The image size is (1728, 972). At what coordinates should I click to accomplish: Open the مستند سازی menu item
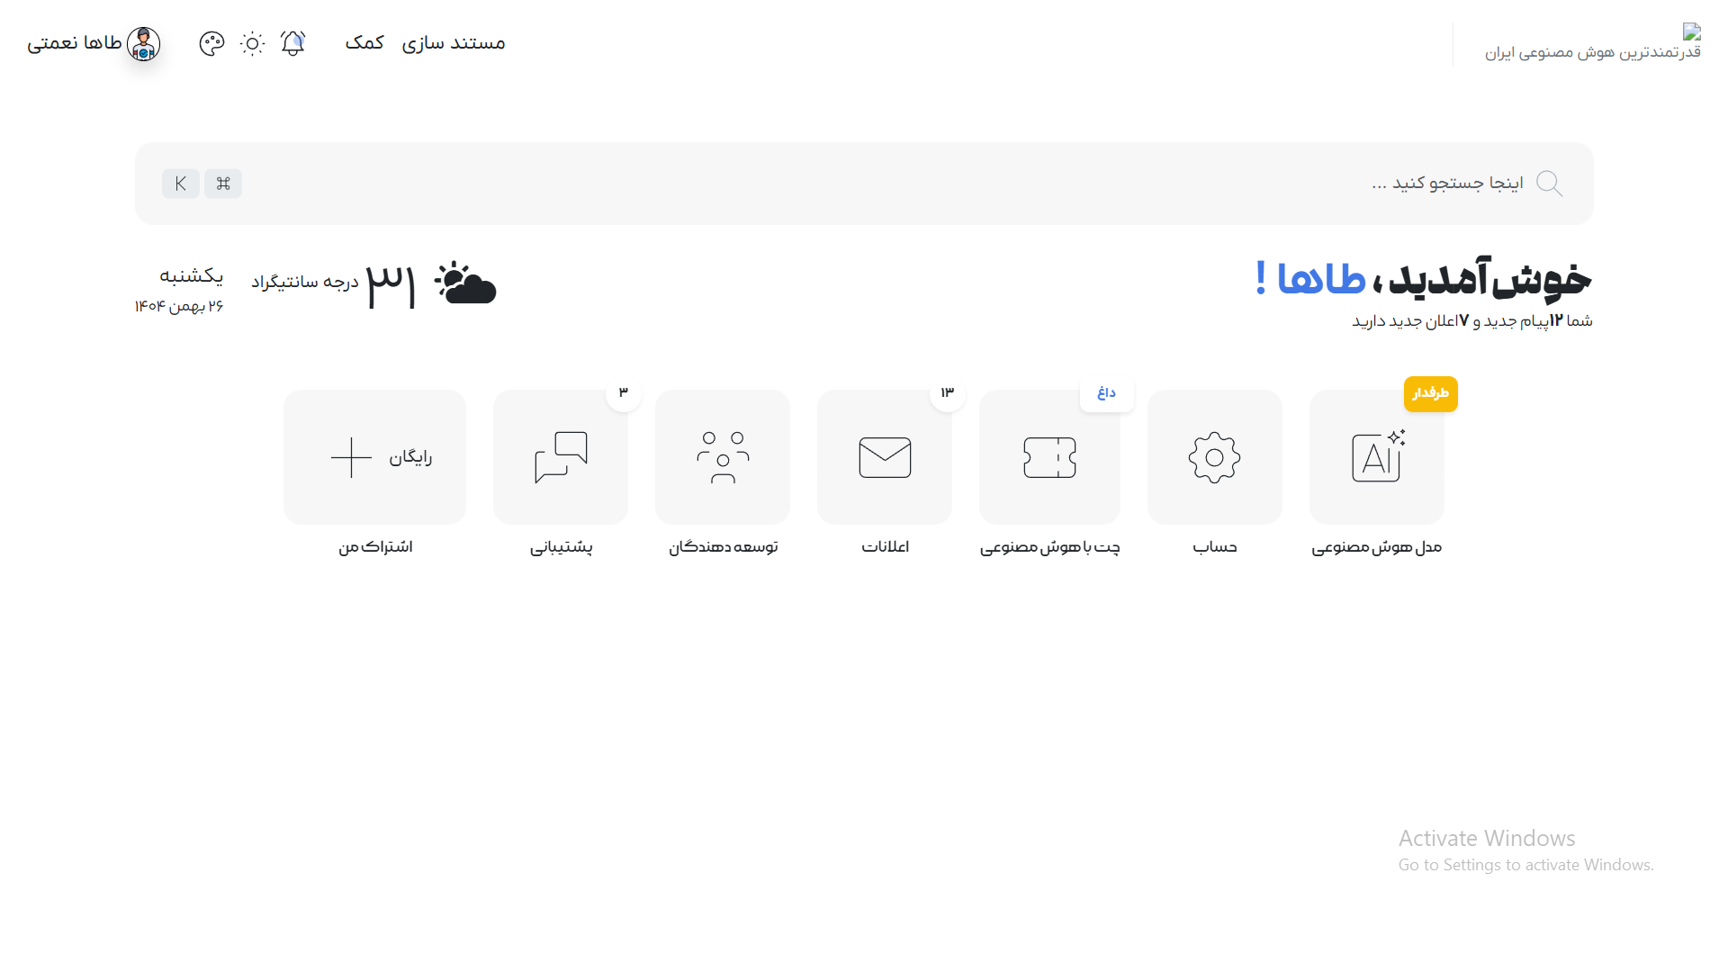(x=453, y=43)
